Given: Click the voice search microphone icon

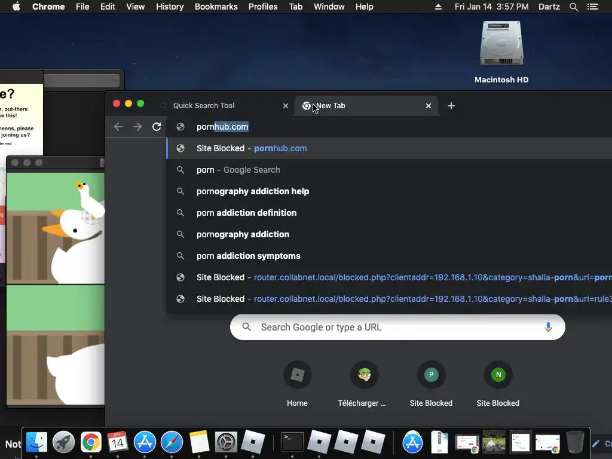Looking at the screenshot, I should pos(548,327).
